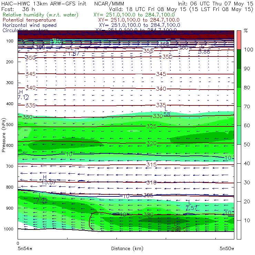Click the blue 'L .58' wind minimum marker
255x255 pixels.
click(x=167, y=112)
